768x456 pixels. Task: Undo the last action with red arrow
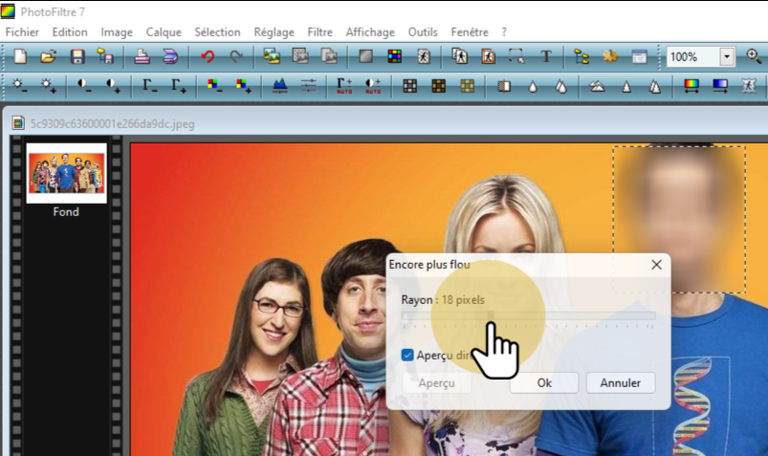point(208,56)
